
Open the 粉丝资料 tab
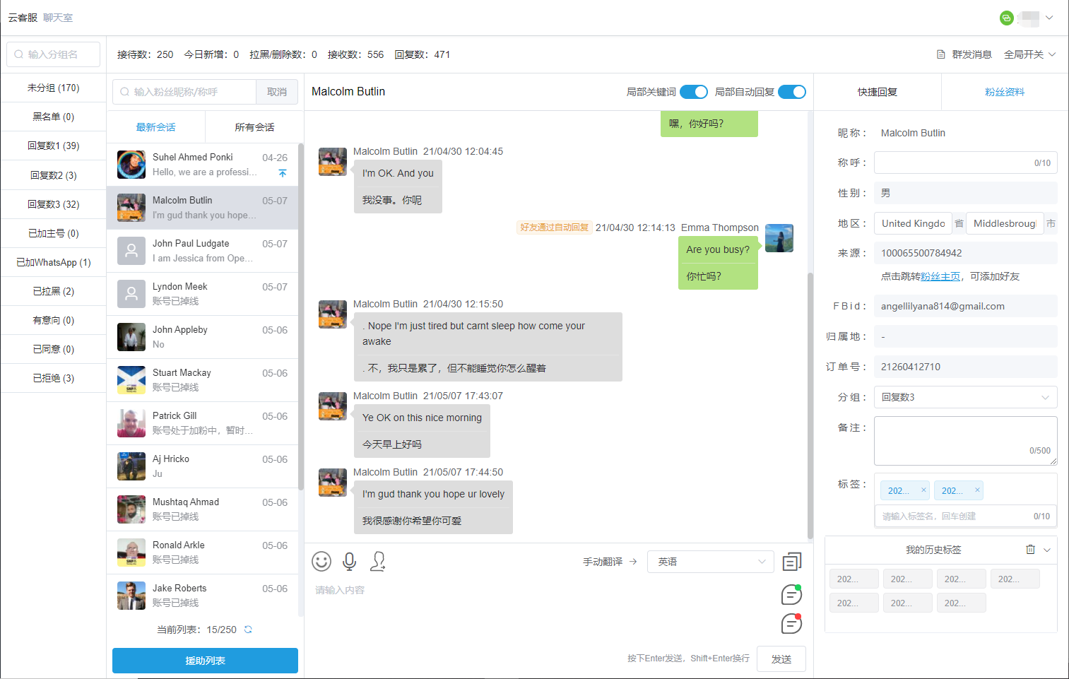point(1005,92)
